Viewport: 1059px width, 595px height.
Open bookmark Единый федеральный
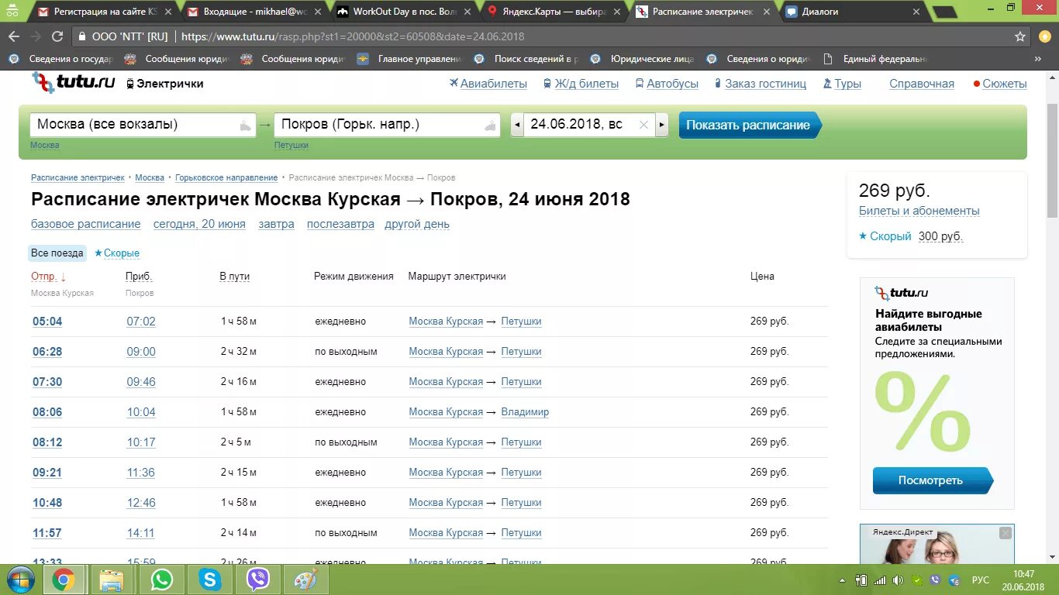(x=876, y=59)
